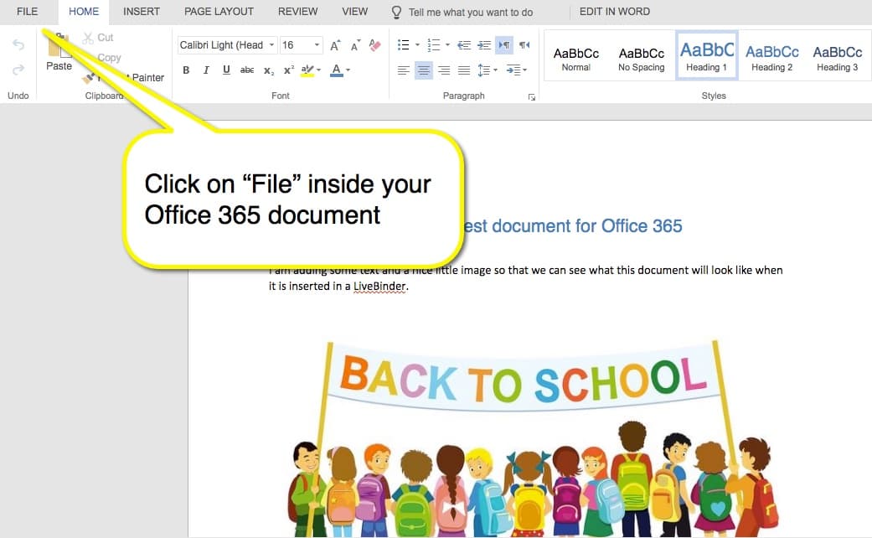Insert a bulleted list
This screenshot has height=538, width=872.
coord(404,45)
